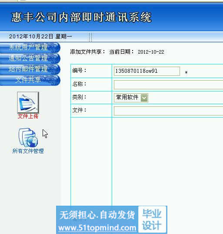223x234 pixels.
Task: Click the 常用软件 category combo box
Action: (x=131, y=98)
